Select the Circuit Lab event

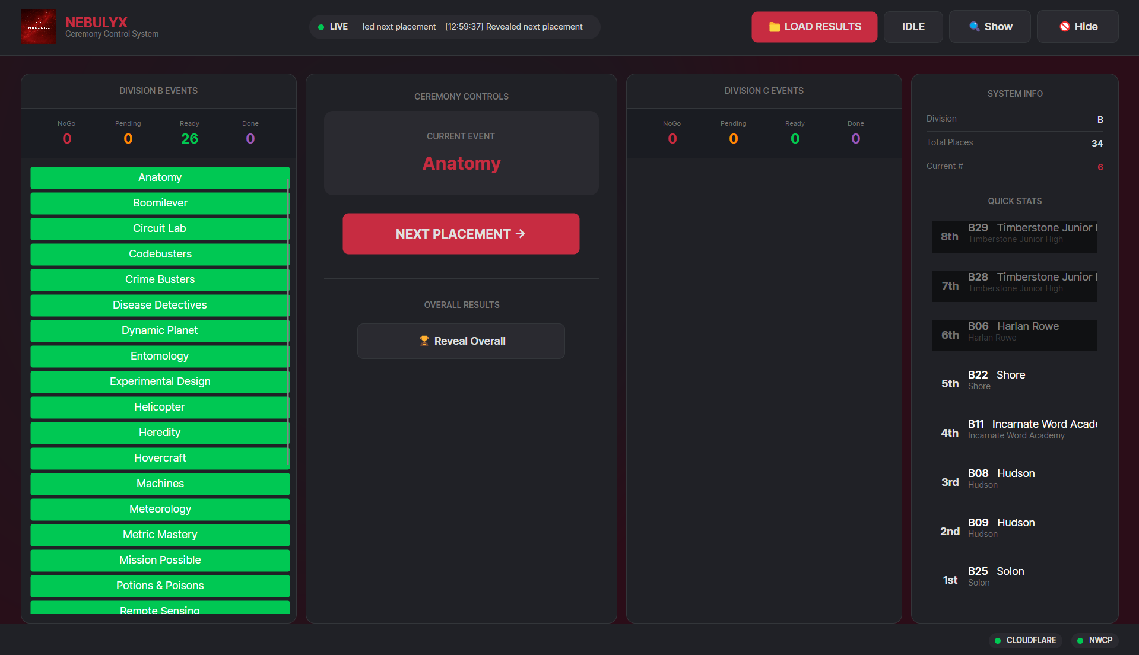[x=160, y=228]
